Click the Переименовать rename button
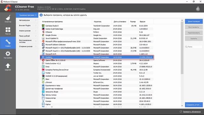The width and height of the screenshot is (204, 115). click(x=194, y=33)
